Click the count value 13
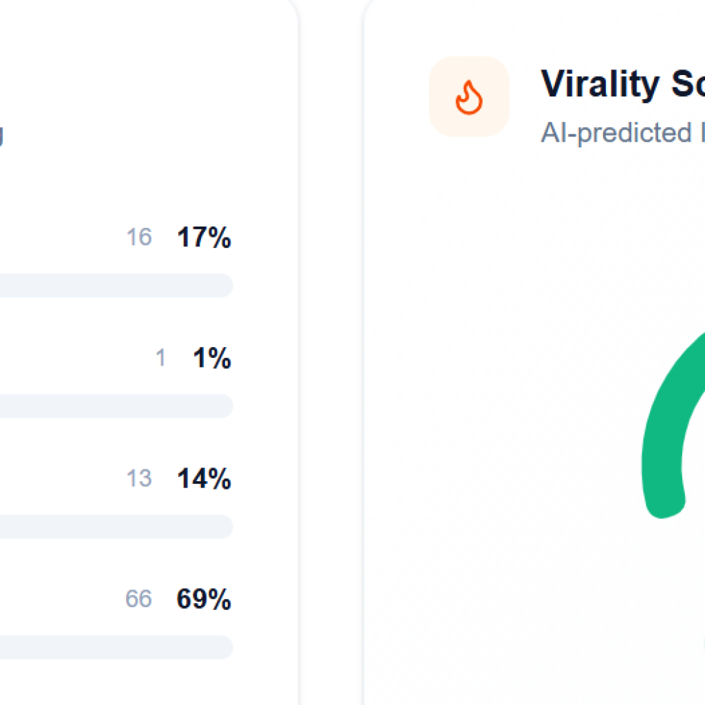The image size is (705, 705). (x=139, y=478)
